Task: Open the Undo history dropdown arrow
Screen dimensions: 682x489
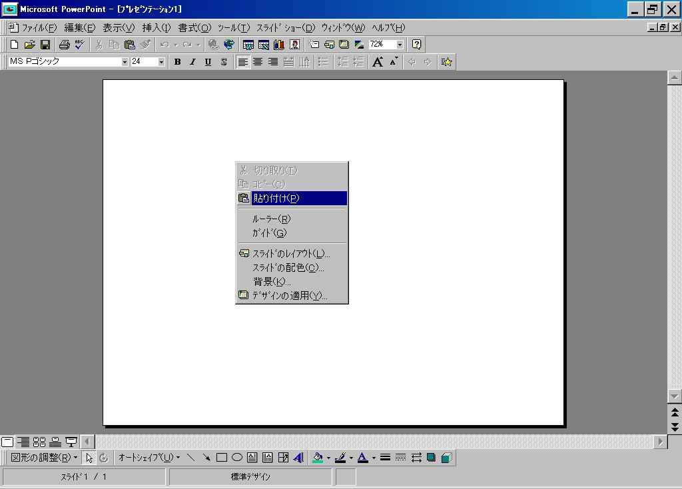Action: click(176, 45)
